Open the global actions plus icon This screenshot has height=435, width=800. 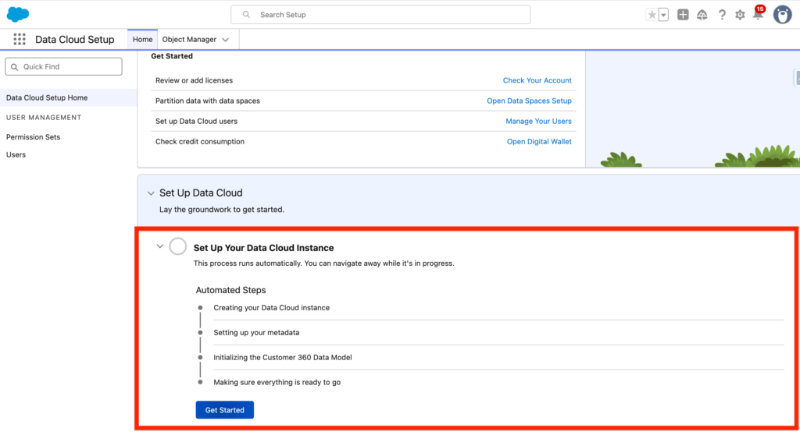pyautogui.click(x=683, y=15)
